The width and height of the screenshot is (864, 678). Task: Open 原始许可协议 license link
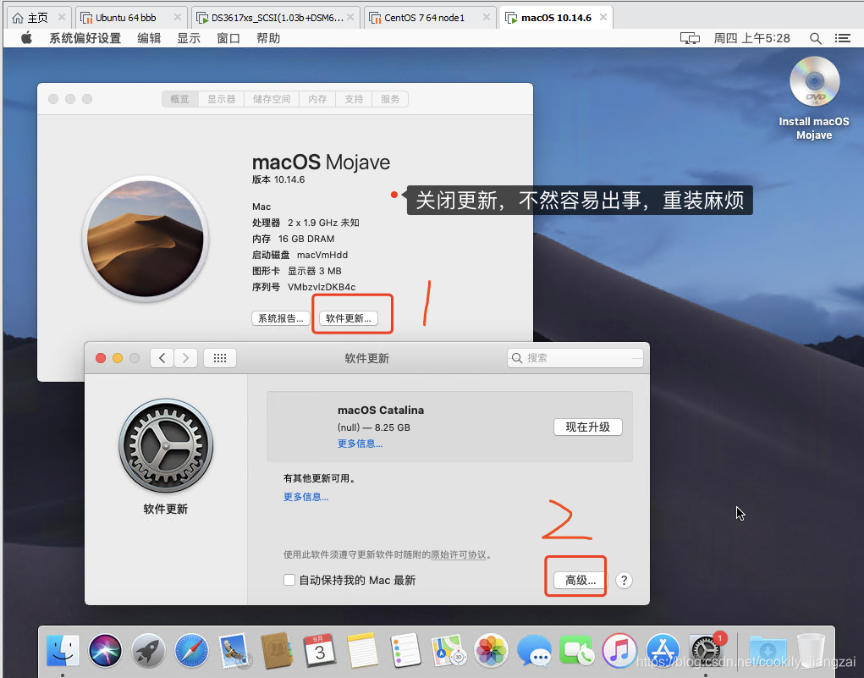pos(459,554)
